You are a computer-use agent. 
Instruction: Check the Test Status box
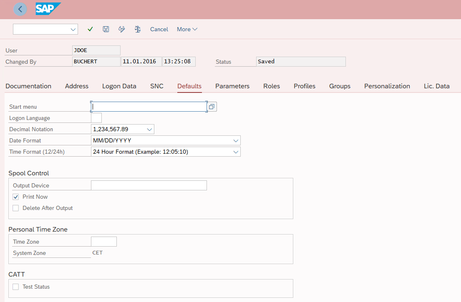16,287
